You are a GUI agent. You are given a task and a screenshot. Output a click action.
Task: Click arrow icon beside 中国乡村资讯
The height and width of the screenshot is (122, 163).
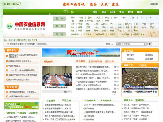(7, 66)
